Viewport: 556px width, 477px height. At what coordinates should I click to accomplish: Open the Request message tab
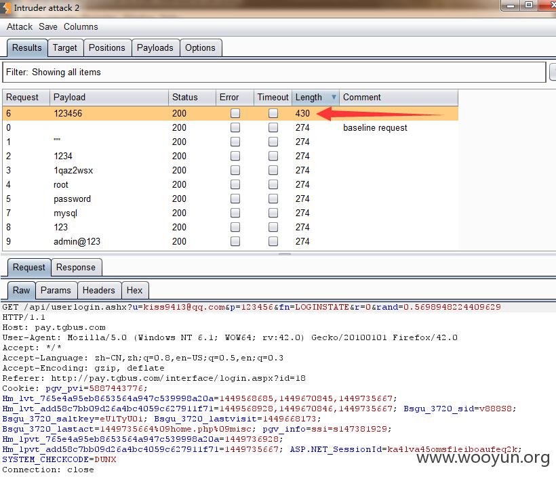29,267
